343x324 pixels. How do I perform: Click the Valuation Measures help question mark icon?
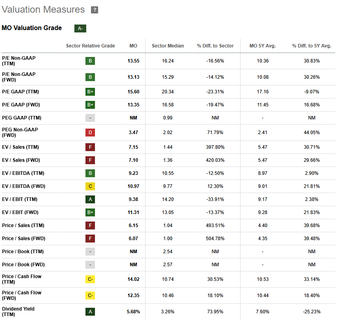click(x=95, y=10)
